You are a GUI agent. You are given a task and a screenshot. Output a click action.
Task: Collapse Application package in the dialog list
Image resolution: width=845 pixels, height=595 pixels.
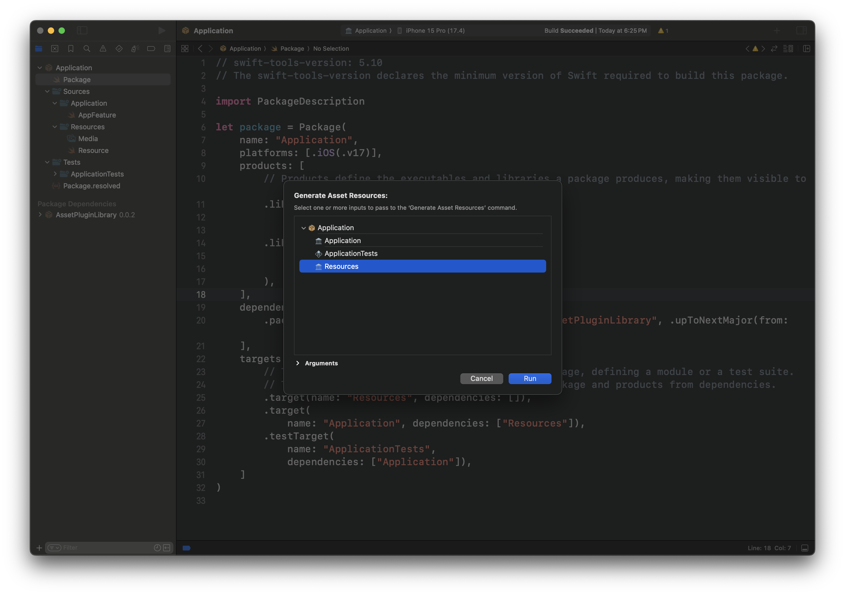pyautogui.click(x=304, y=228)
